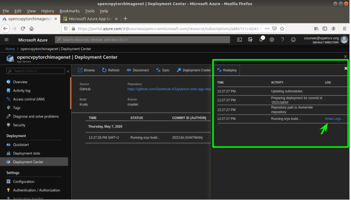Screen dimensions: 351x200
Task: Click the Firefox back arrow
Action: (x=5, y=29)
